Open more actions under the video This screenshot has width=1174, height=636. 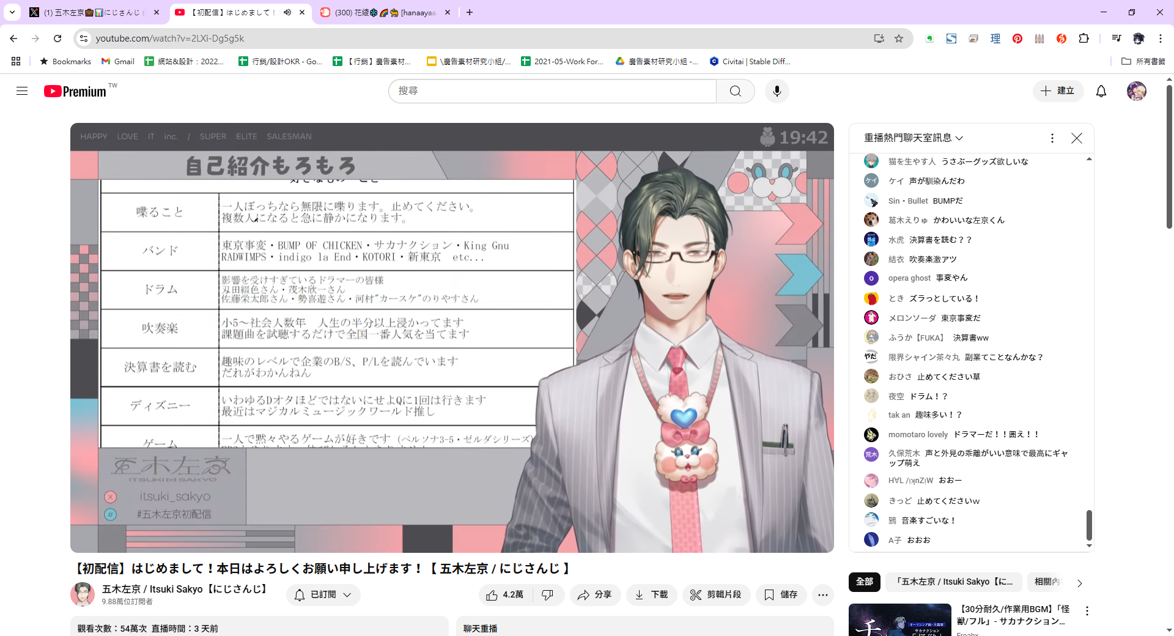click(823, 595)
